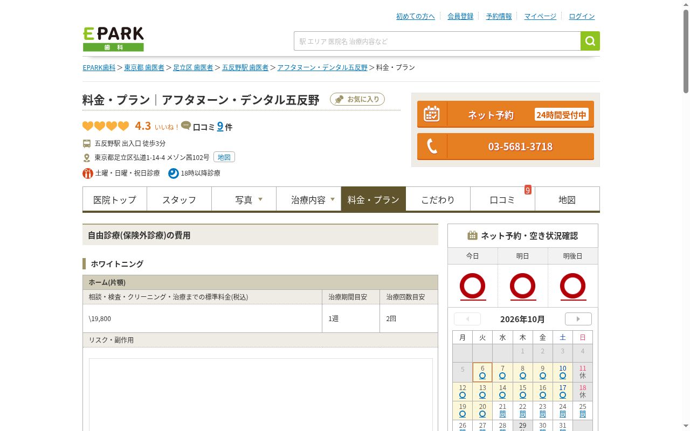
Task: Click the 予約情報 link
Action: (499, 16)
